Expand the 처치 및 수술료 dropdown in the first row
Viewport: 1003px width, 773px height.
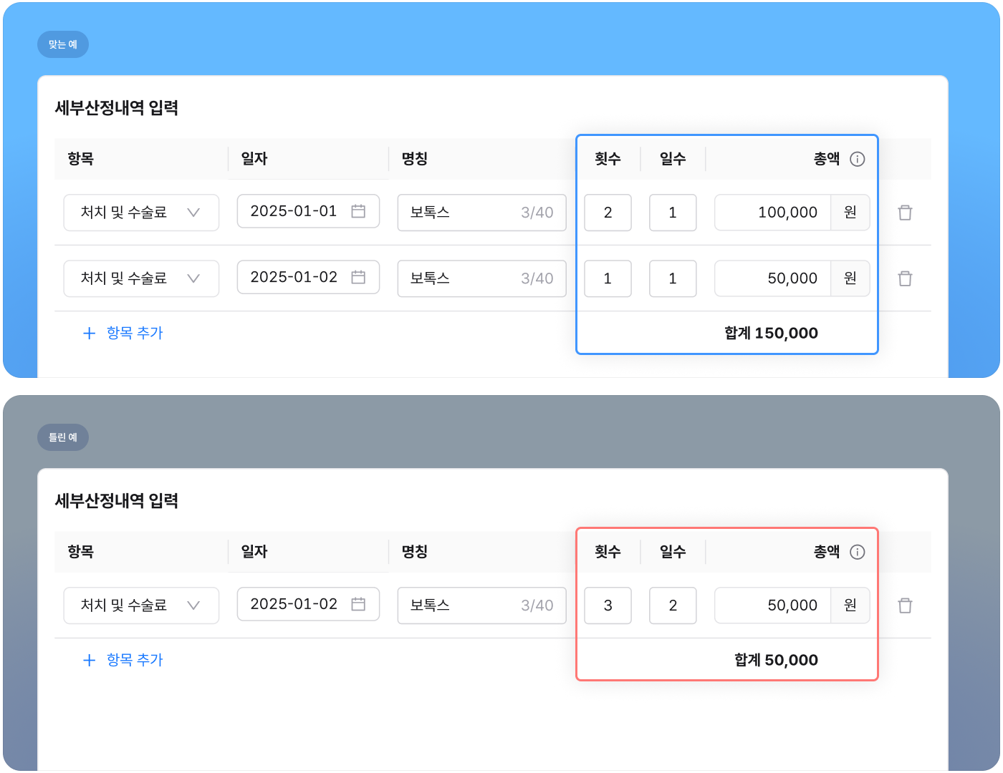click(x=193, y=213)
